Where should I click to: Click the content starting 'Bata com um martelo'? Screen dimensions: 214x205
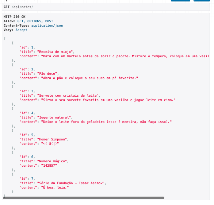tap(125, 56)
